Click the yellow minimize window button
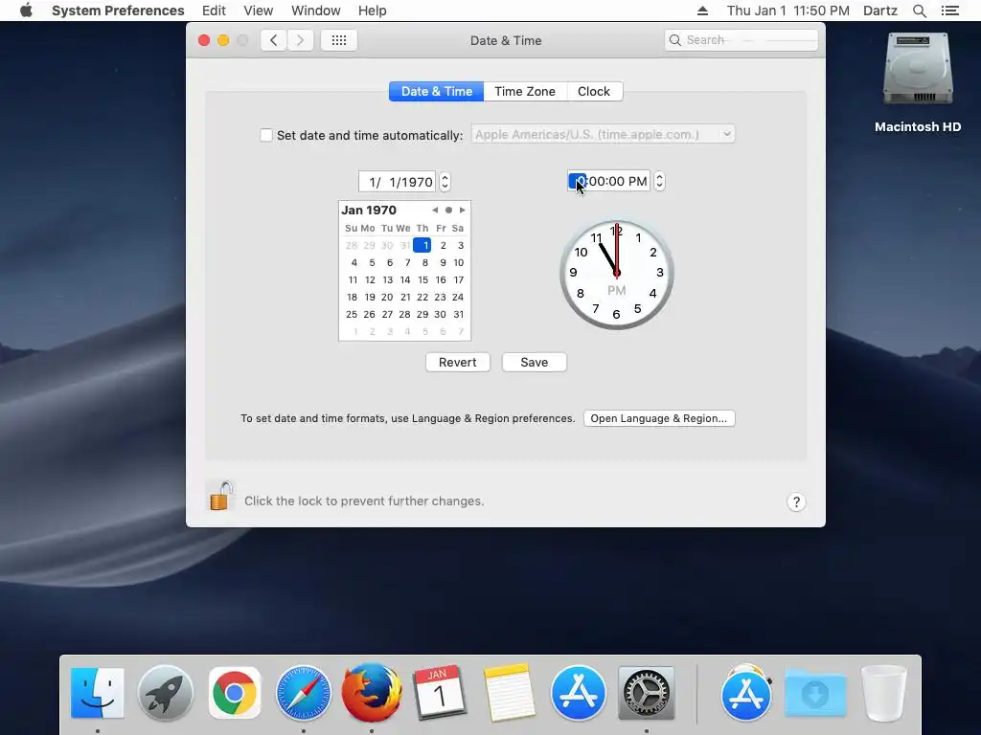 click(x=223, y=40)
